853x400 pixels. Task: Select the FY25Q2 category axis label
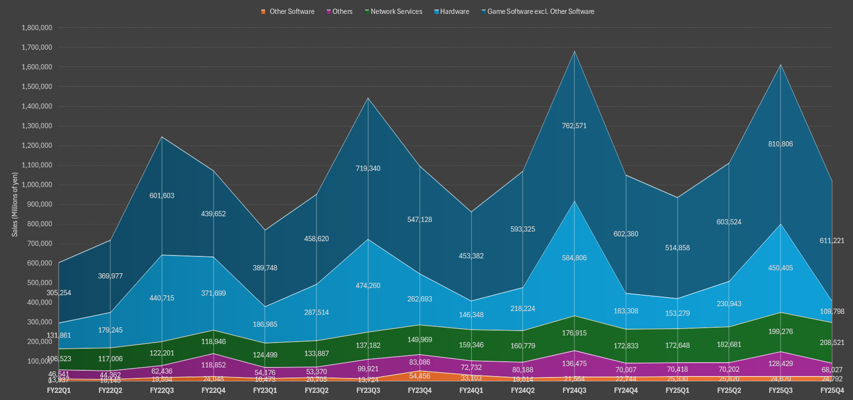pos(729,390)
